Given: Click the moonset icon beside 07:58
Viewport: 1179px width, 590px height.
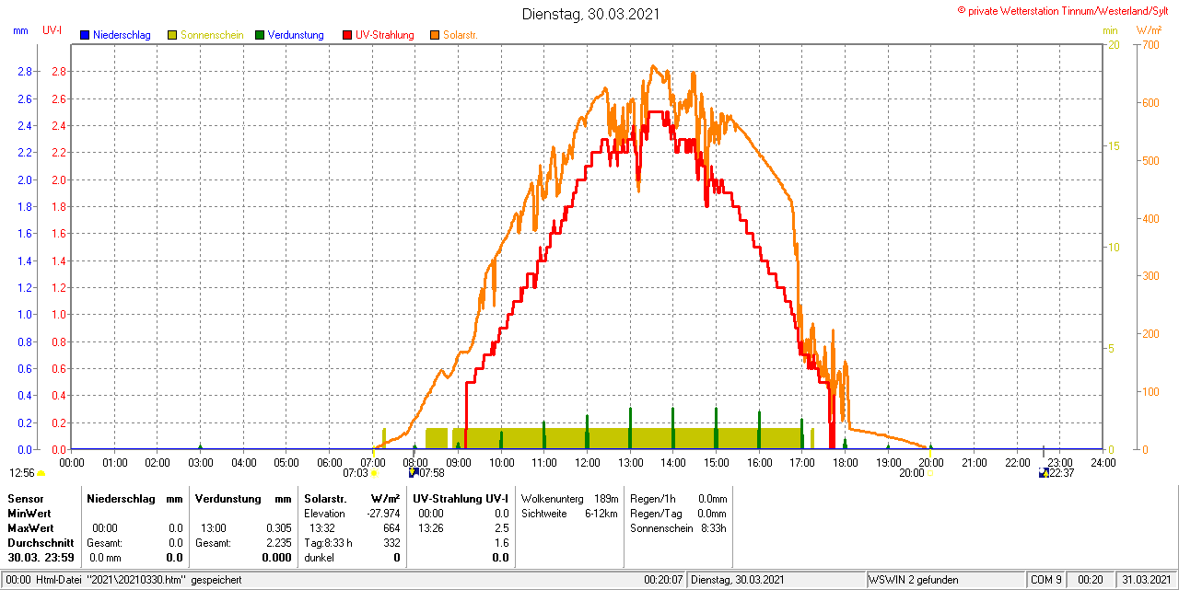Looking at the screenshot, I should tap(414, 472).
